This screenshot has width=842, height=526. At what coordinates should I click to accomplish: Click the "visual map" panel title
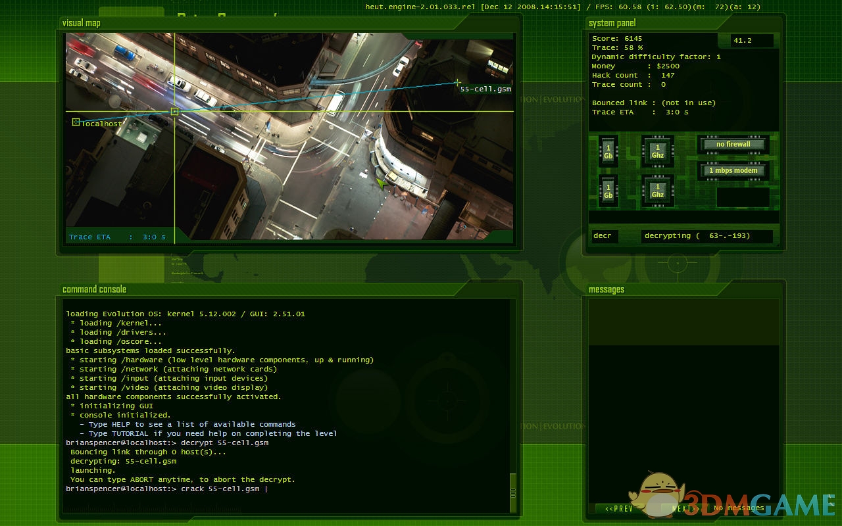click(x=82, y=23)
